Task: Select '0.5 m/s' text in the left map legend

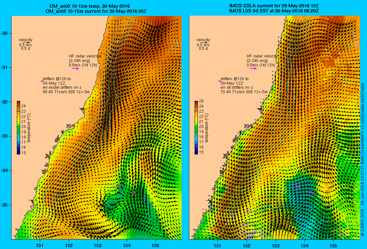Action: click(x=26, y=45)
